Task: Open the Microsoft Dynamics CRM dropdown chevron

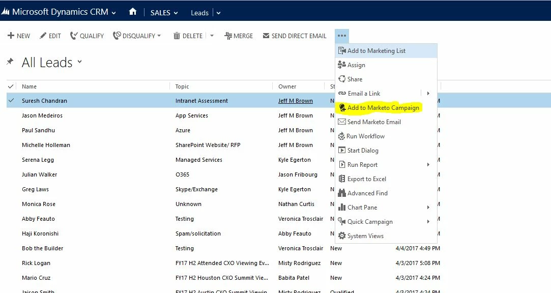Action: [x=113, y=13]
